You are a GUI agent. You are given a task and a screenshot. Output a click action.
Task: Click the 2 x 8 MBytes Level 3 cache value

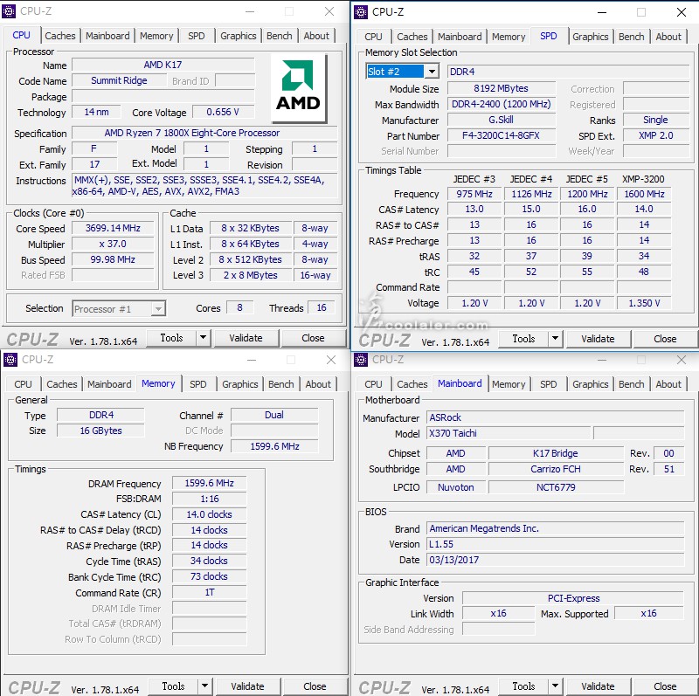point(251,275)
